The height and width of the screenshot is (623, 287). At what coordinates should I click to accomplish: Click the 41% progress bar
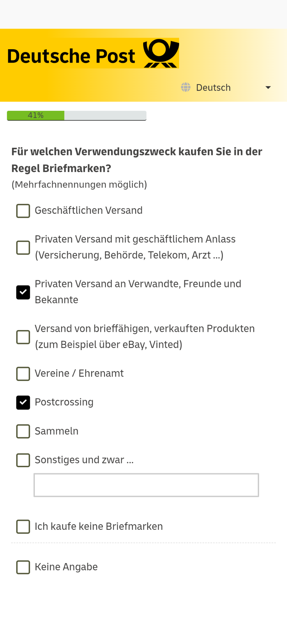click(76, 115)
